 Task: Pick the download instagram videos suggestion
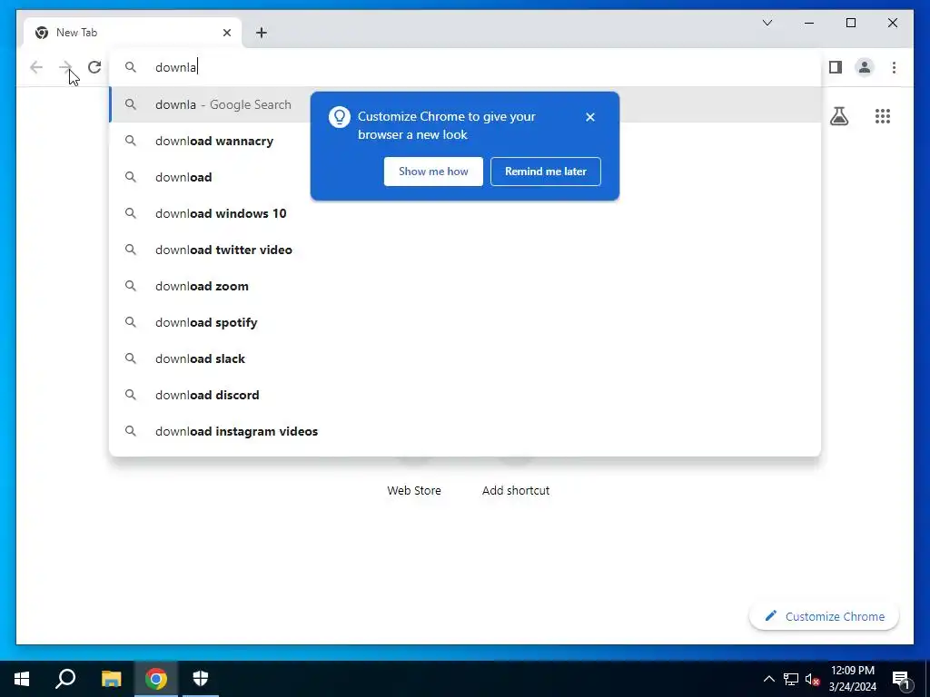[466, 431]
